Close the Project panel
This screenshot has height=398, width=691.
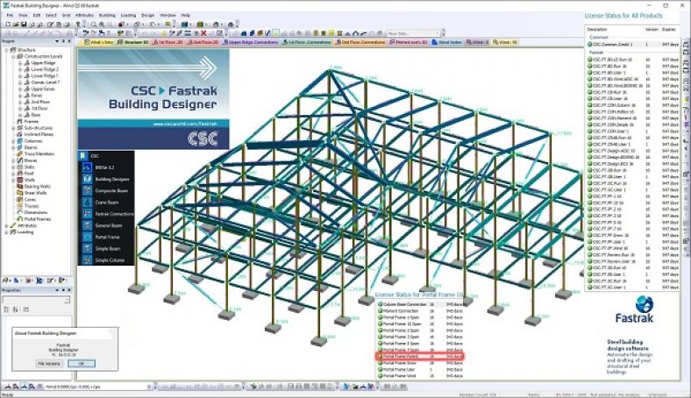pos(68,41)
